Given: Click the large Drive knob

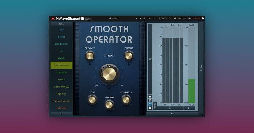Looking at the screenshot, I should 109,74.
